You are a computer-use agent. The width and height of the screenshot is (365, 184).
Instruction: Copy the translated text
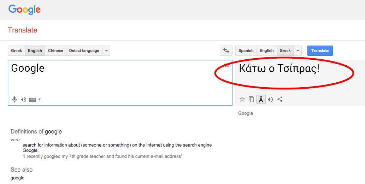coord(252,99)
